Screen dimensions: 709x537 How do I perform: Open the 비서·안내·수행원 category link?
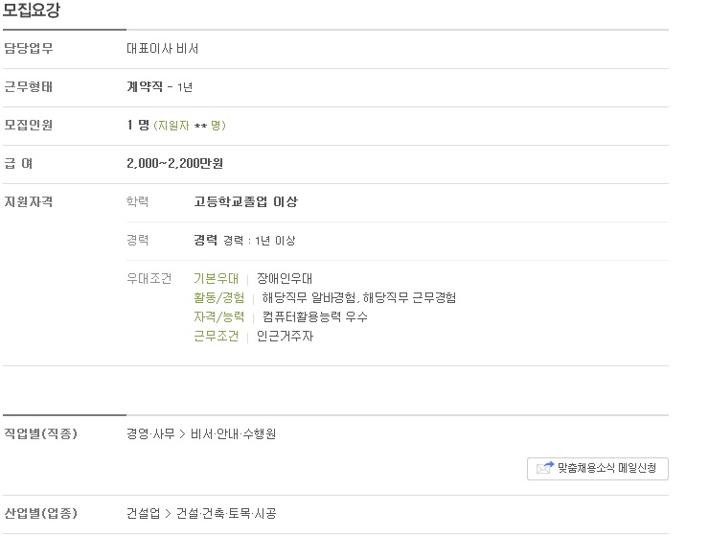tap(234, 433)
